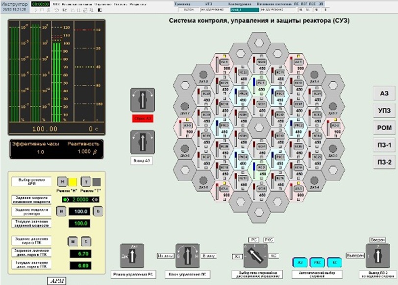Switch the Режим управления РС key

[132, 256]
